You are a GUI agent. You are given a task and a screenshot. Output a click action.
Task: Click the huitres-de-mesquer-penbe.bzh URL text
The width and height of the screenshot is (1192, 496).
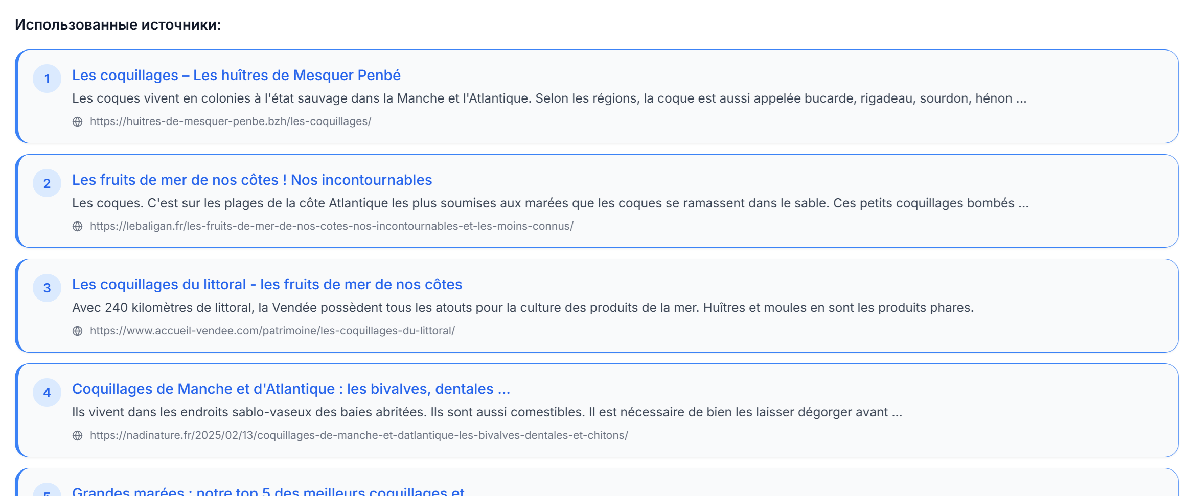[231, 121]
